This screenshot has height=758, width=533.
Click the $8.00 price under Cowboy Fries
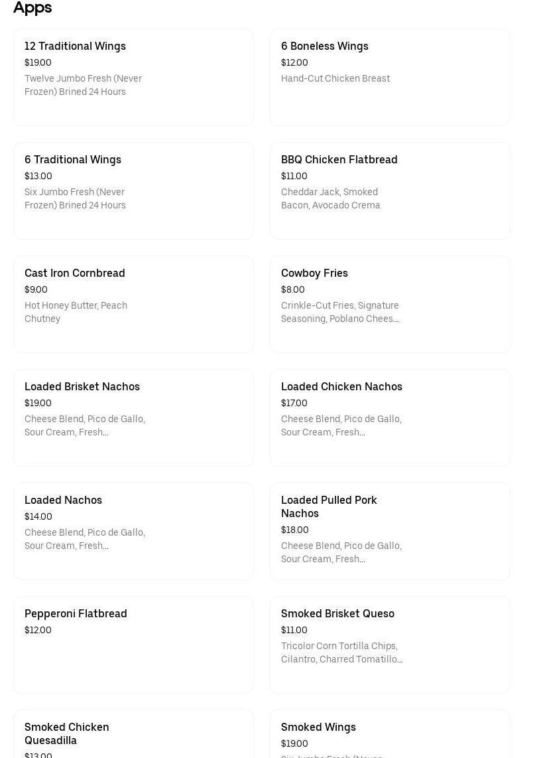[293, 290]
